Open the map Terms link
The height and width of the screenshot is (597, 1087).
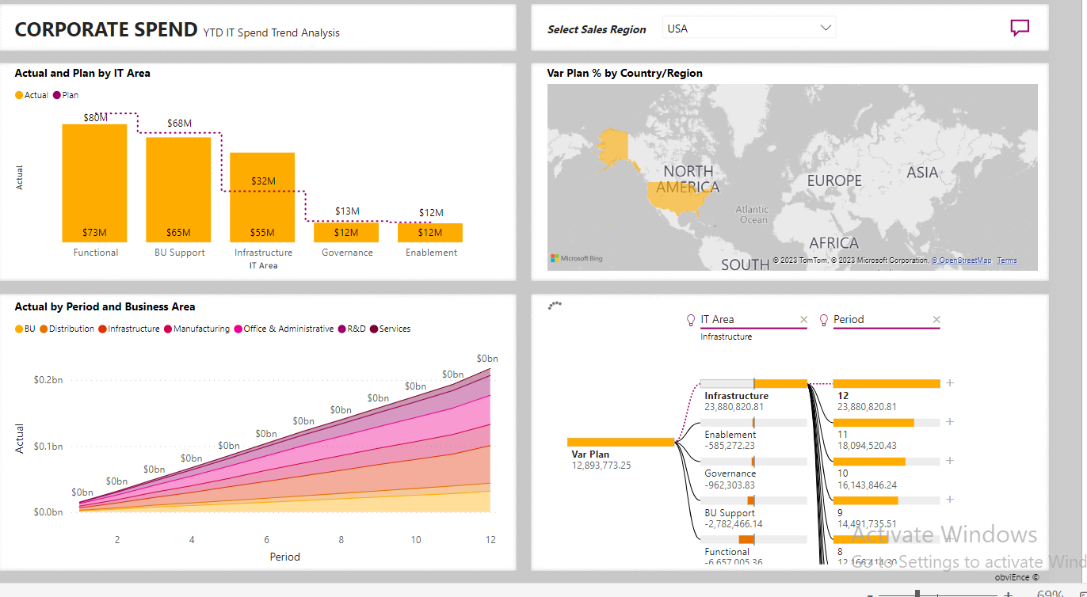(x=1006, y=260)
